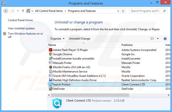
Task: Click the Search Protect shield in details pane
Action: [57, 103]
